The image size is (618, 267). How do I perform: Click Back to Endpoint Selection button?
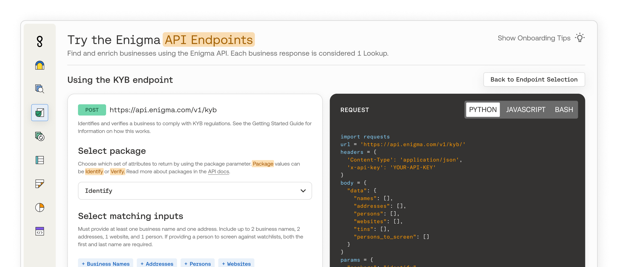pos(534,80)
